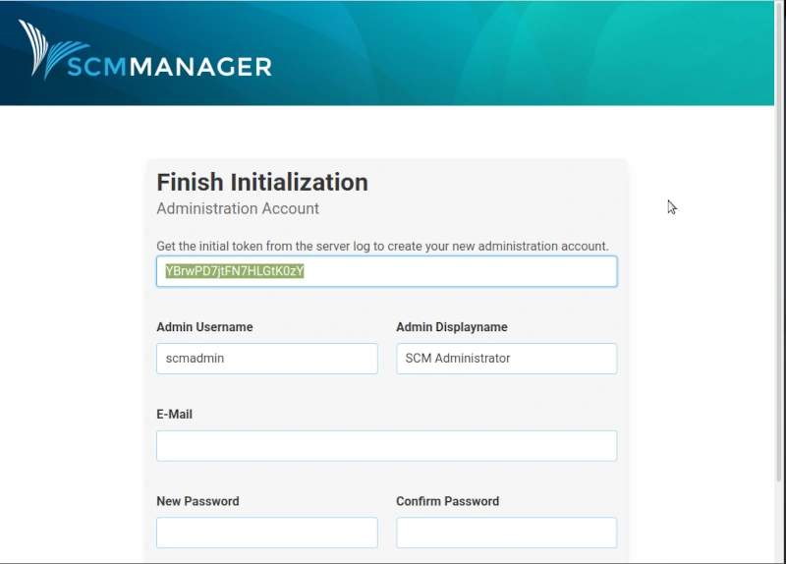Click the Admin Username label
This screenshot has width=786, height=564.
pos(204,327)
